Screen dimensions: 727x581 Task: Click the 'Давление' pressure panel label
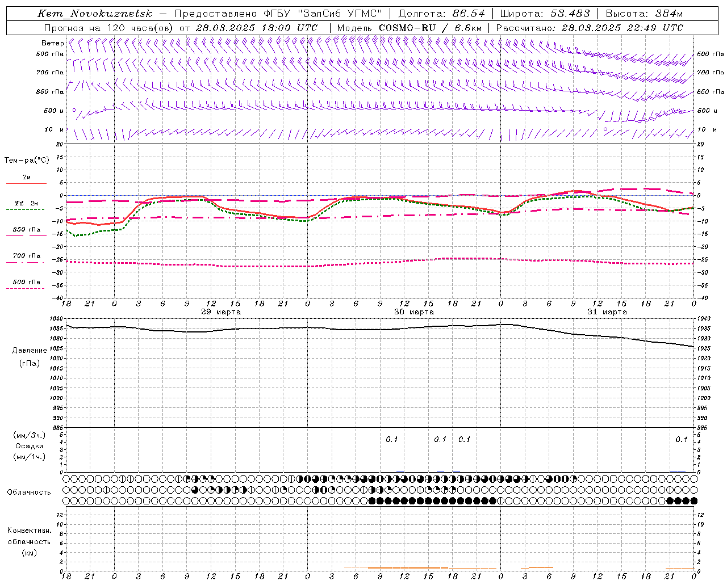(x=30, y=351)
